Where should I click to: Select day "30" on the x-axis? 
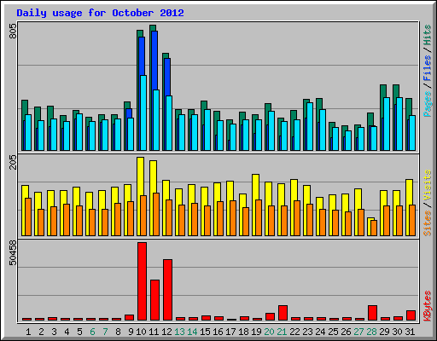click(397, 332)
